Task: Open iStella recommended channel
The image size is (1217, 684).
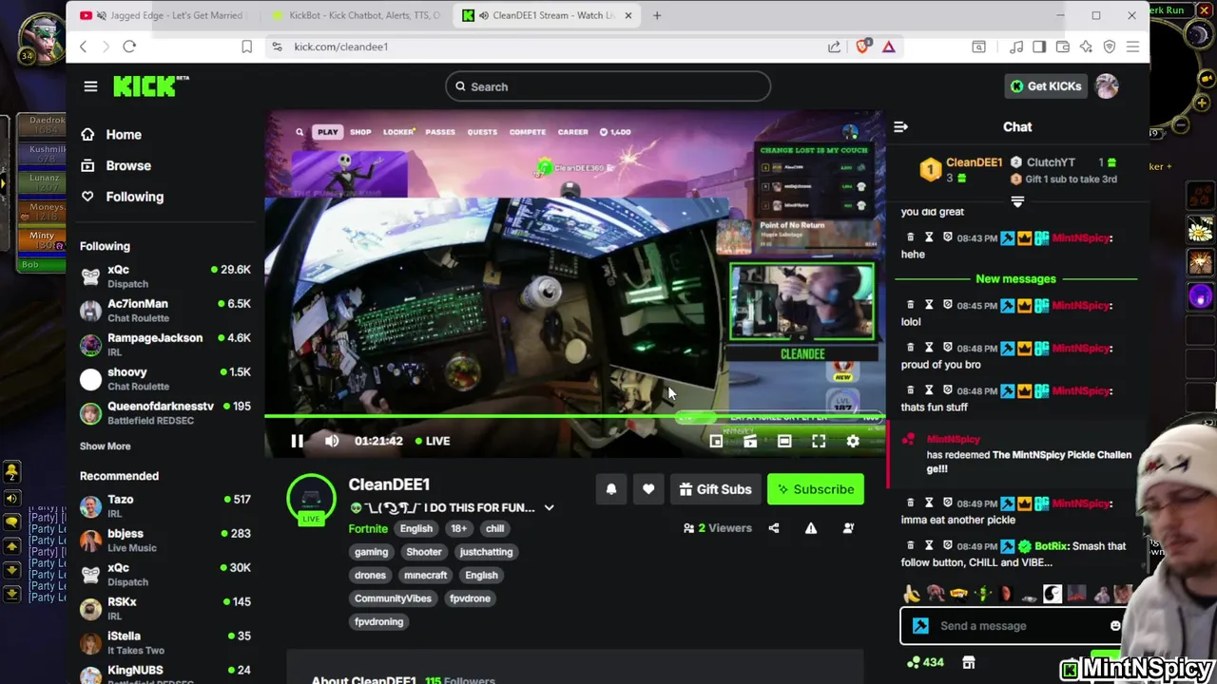Action: [x=165, y=643]
